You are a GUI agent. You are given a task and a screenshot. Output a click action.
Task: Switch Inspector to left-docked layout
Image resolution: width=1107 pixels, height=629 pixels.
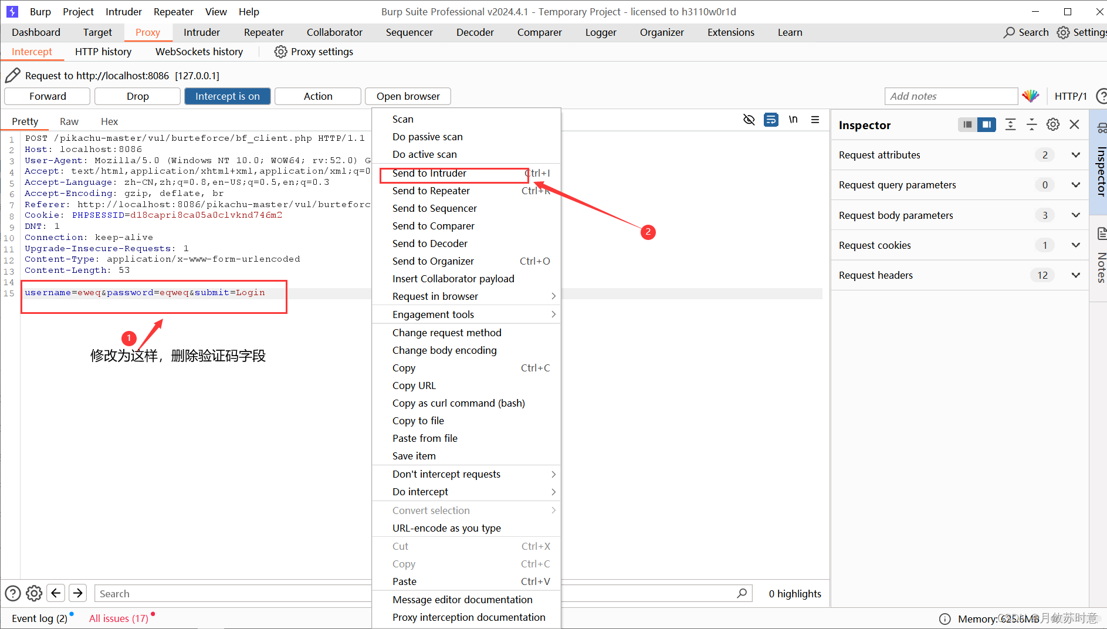click(967, 124)
